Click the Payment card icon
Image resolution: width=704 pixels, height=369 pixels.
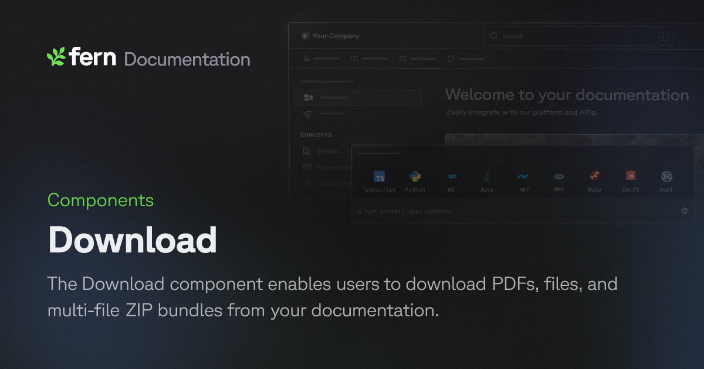(307, 167)
